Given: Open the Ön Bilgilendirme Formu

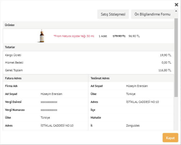Looking at the screenshot, I should pyautogui.click(x=152, y=14).
